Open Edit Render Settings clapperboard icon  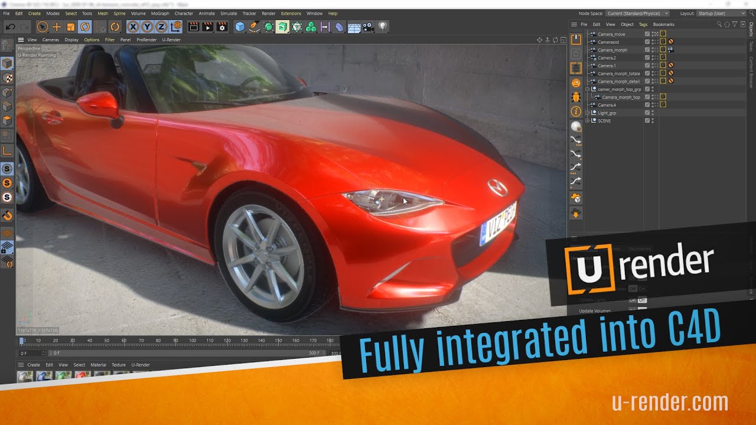[222, 27]
